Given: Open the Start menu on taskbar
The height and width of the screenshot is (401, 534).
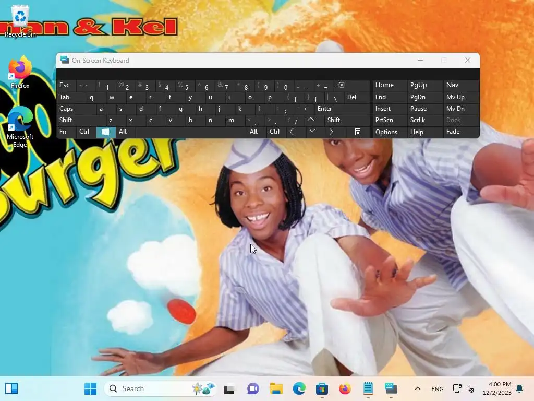Looking at the screenshot, I should 91,388.
